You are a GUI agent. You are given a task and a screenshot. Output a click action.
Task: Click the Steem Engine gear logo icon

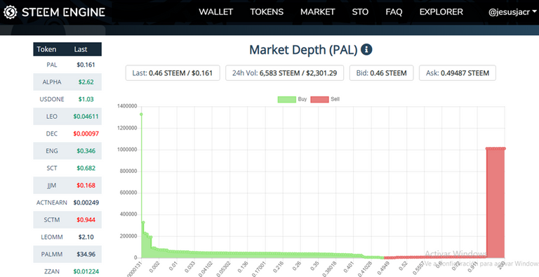point(10,13)
